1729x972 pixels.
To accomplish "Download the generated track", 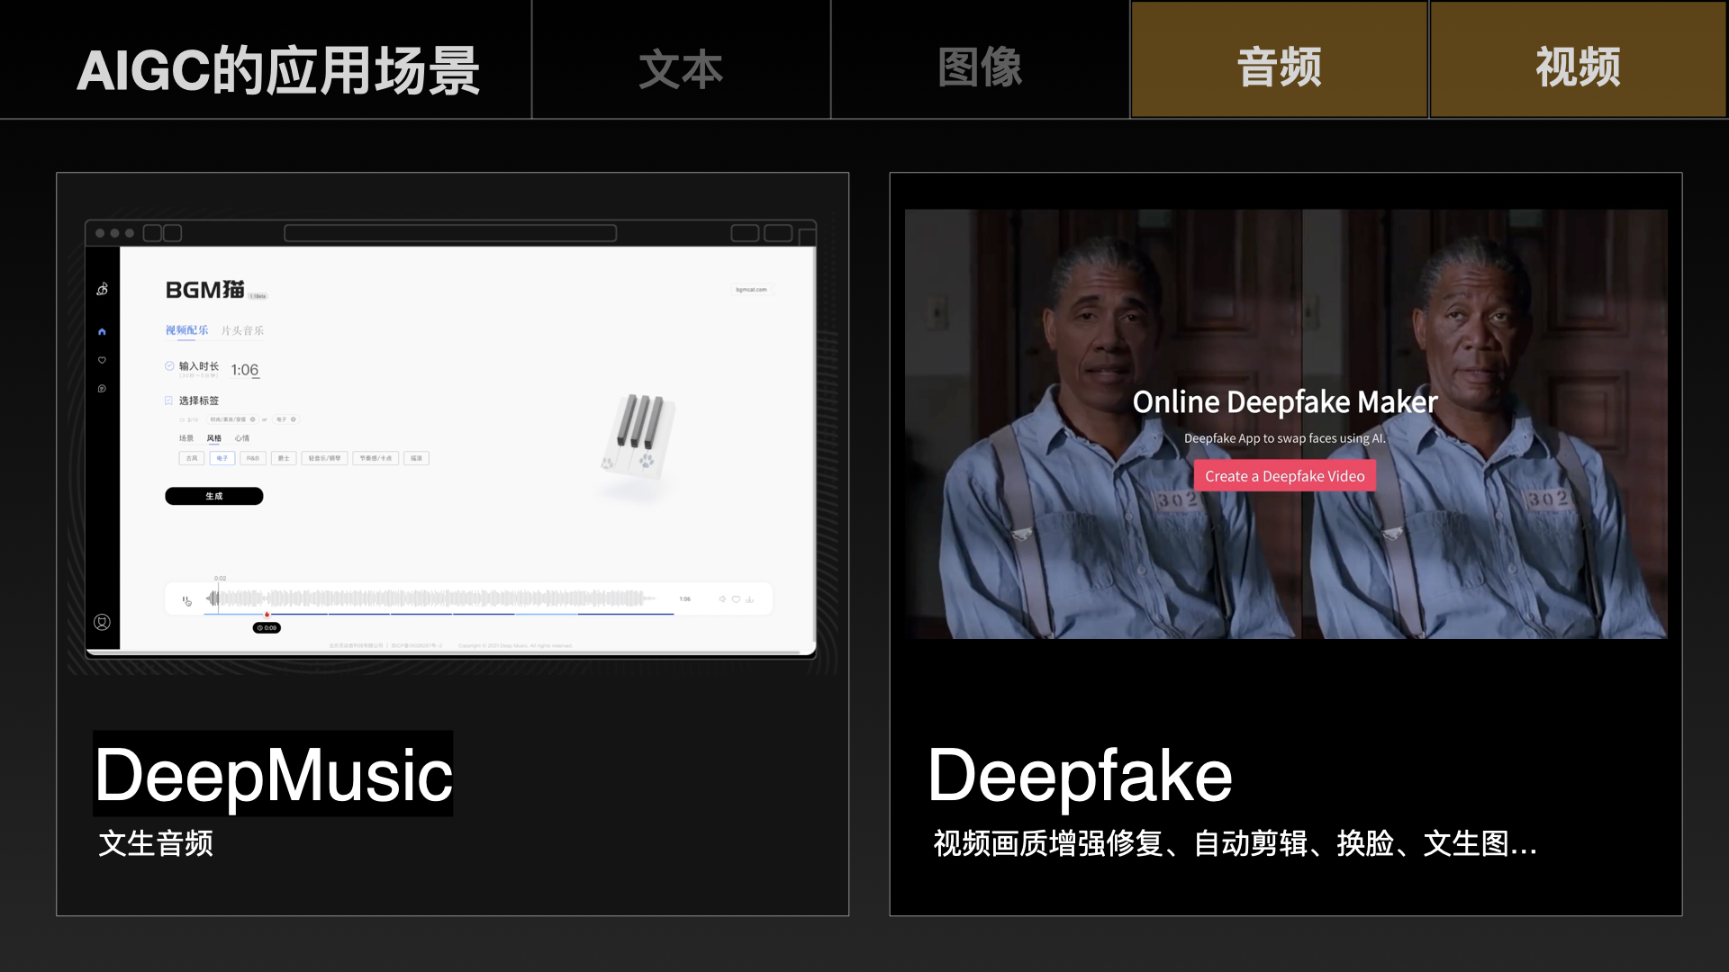I will coord(749,598).
